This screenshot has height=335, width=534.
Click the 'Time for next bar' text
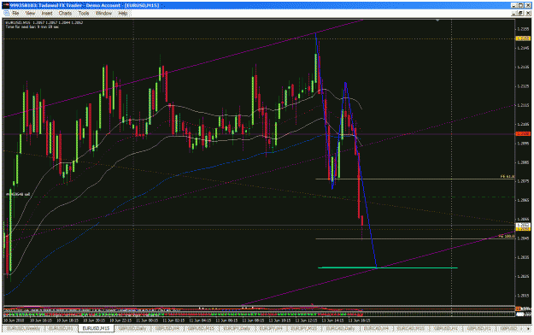coord(32,26)
